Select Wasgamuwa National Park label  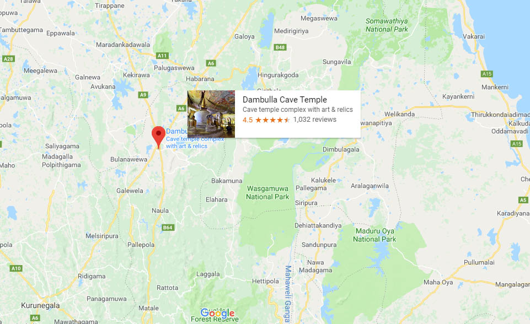pos(267,192)
